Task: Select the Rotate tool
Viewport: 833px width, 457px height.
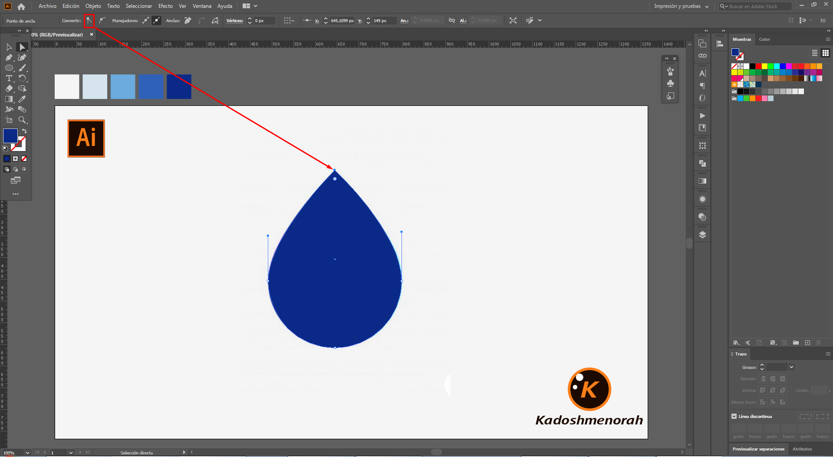Action: 22,78
